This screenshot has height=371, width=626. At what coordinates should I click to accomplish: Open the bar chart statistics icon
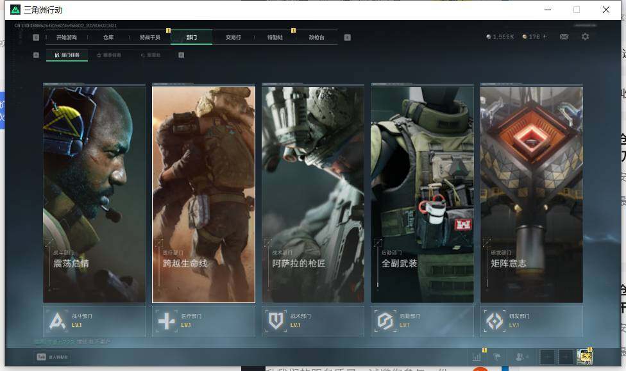[477, 357]
